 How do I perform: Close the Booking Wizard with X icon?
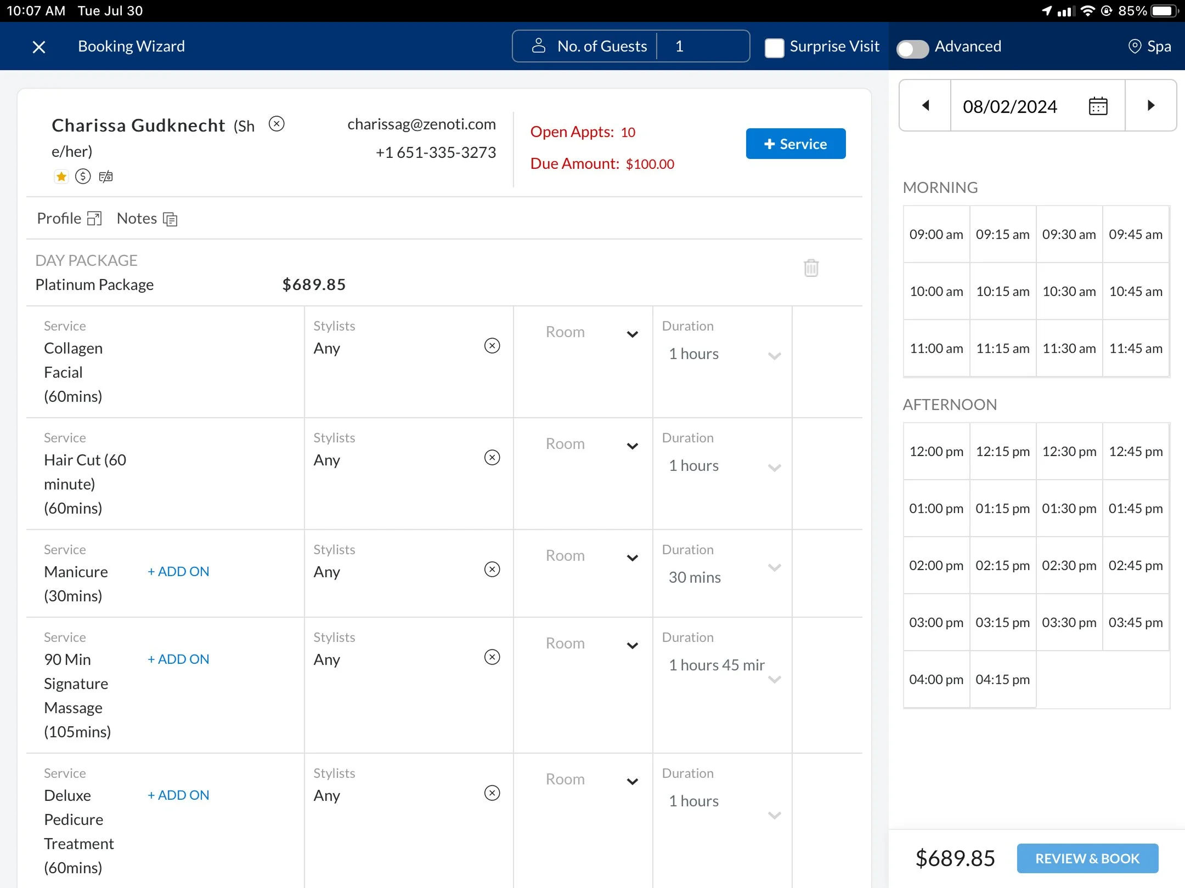pyautogui.click(x=38, y=47)
